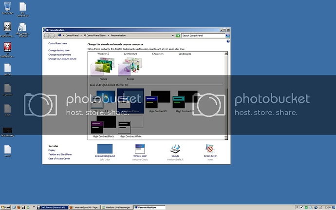Open 'Ease of Access Center' link
This screenshot has height=210, width=336.
pyautogui.click(x=59, y=158)
